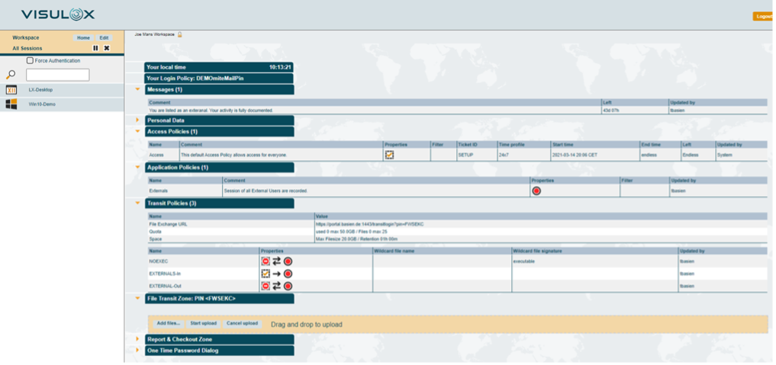Click the Access policy properties checkmark icon

point(389,155)
